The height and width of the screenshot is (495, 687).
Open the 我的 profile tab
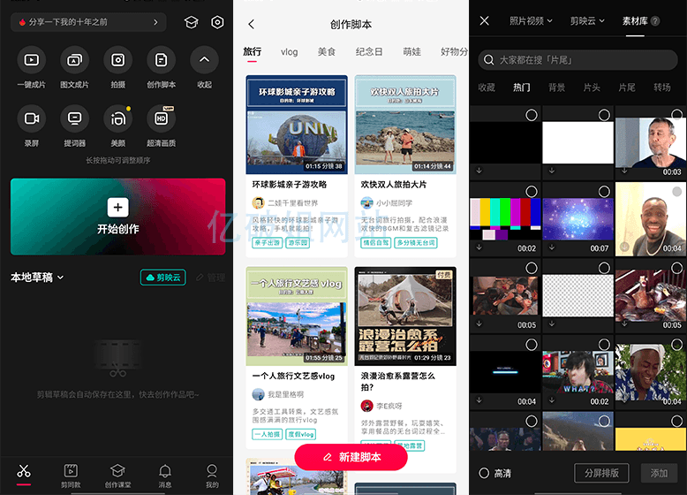tap(212, 476)
